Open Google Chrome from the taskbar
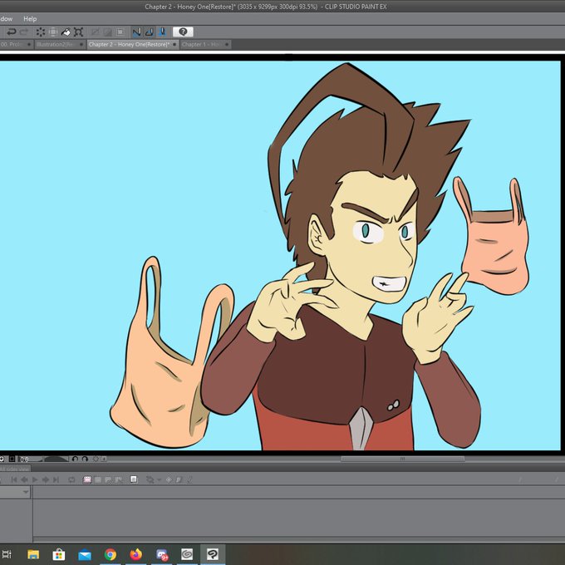Viewport: 565px width, 565px height. [111, 554]
